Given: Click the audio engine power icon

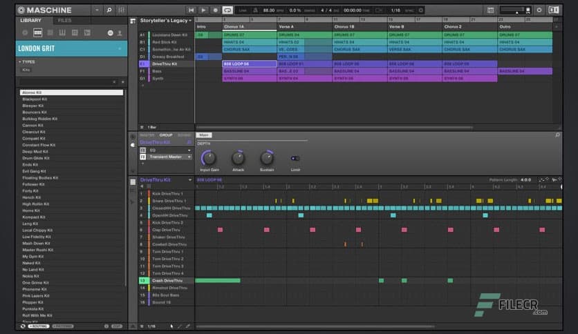Looking at the screenshot, I should coord(539,10).
